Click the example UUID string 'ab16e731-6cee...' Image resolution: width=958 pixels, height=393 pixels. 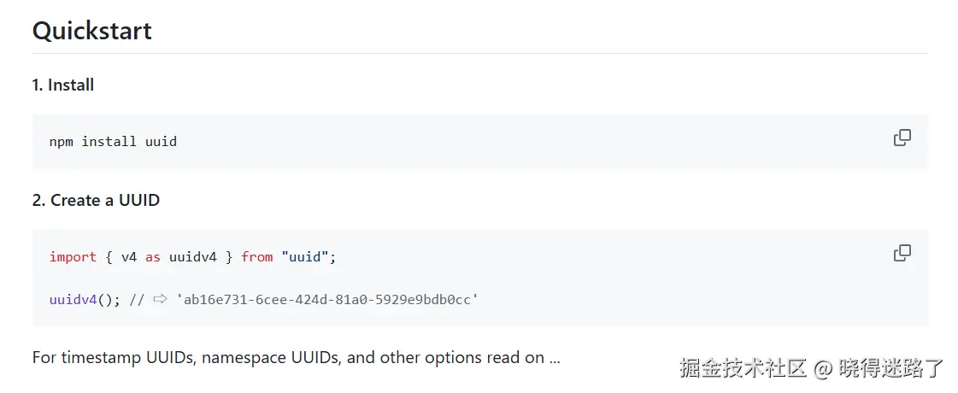click(327, 300)
